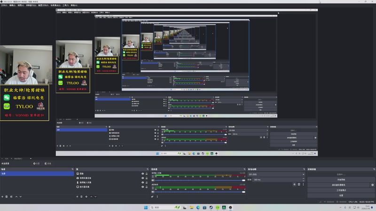Move source down in Sources toolbar
376x211 pixels.
(95, 196)
